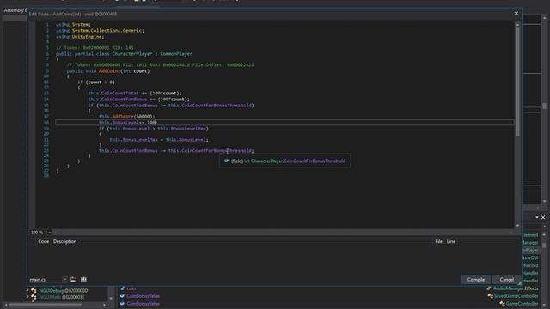The width and height of the screenshot is (550, 309).
Task: Click the SavedGameController class icon
Action: pyautogui.click(x=491, y=296)
